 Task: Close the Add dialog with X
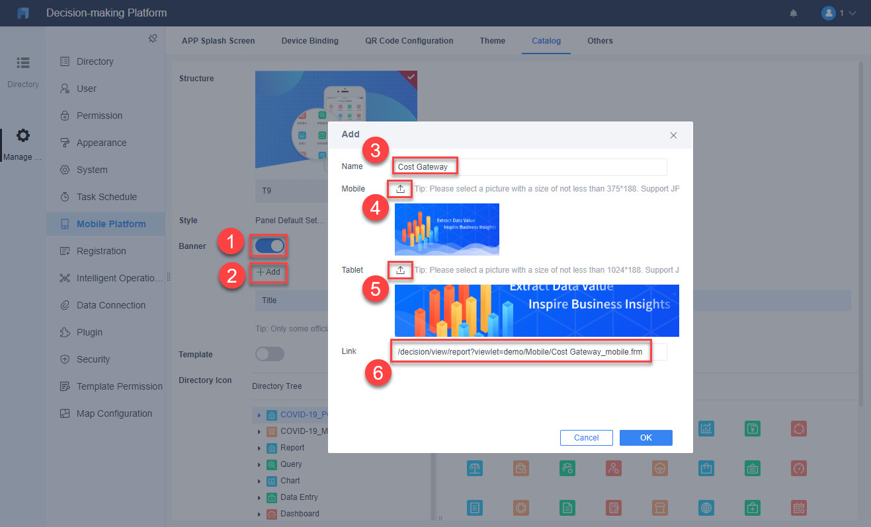[673, 135]
